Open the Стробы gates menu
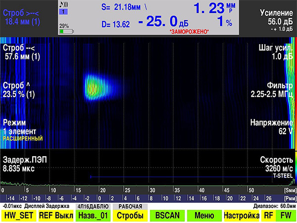This screenshot has width=297, height=223. pyautogui.click(x=130, y=216)
